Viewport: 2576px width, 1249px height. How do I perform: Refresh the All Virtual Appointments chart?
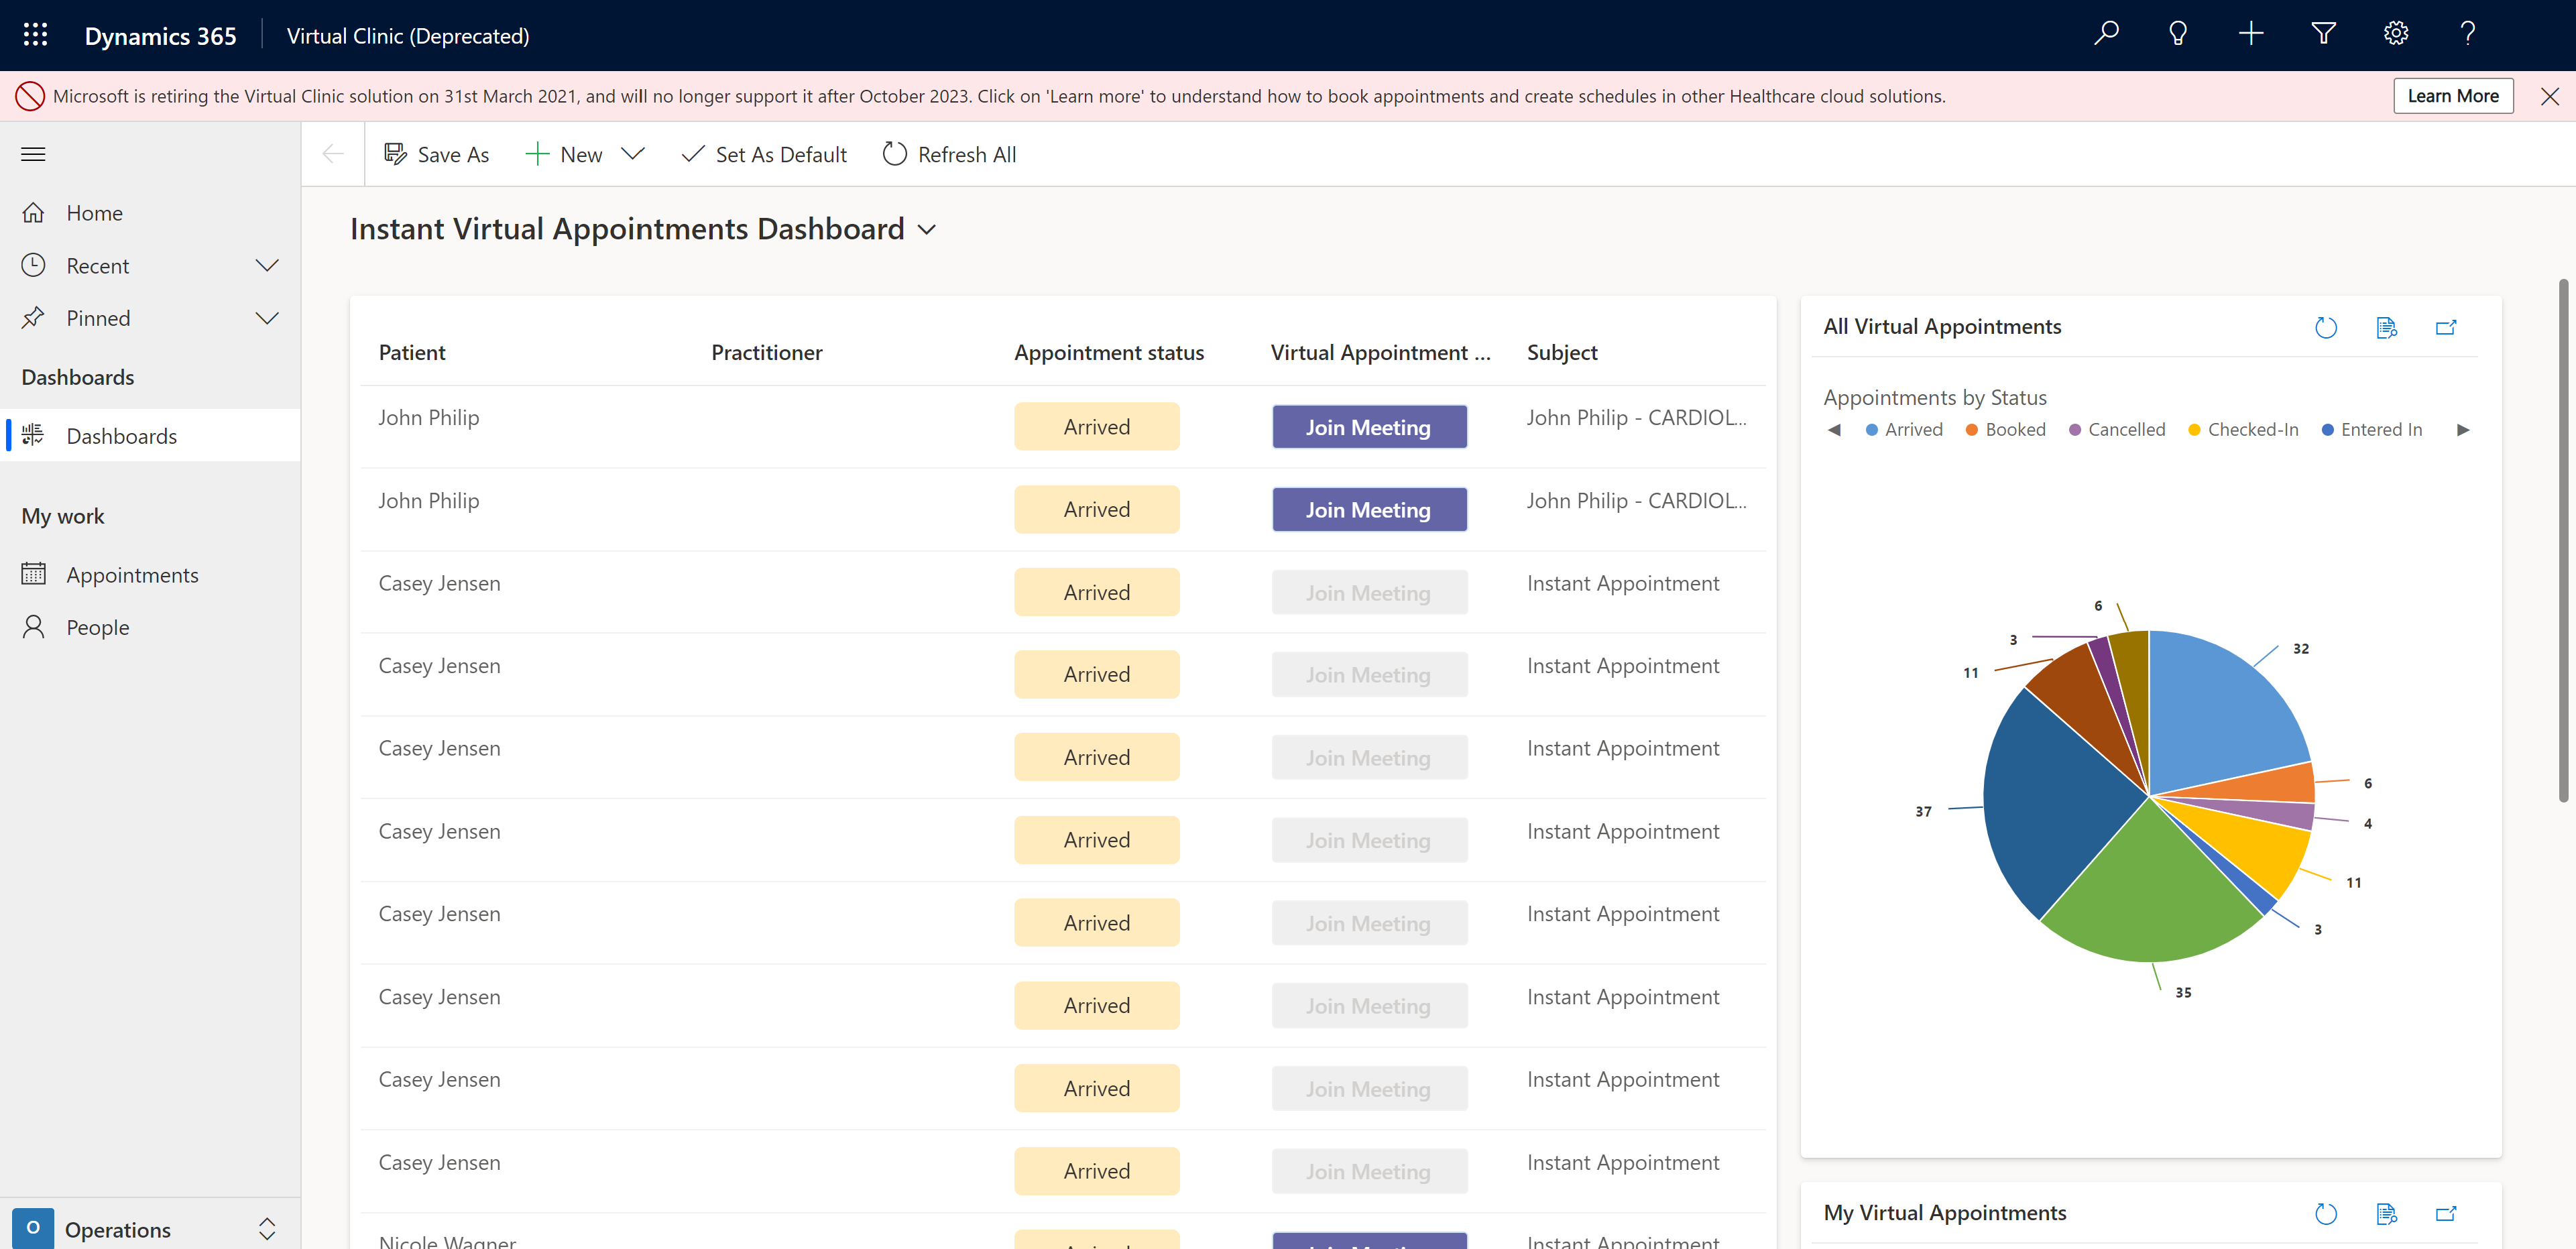pyautogui.click(x=2326, y=328)
